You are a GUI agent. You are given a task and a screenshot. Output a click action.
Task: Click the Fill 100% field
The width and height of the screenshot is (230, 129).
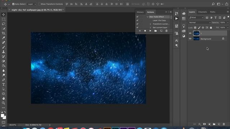click(x=223, y=28)
